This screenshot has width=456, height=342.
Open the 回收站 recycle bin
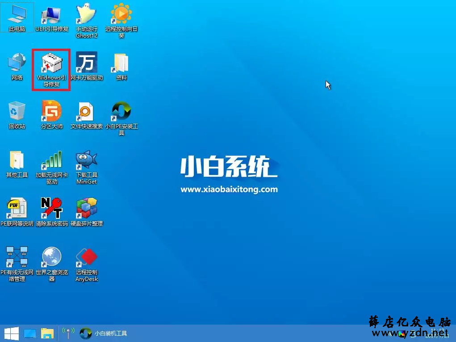coord(17,115)
